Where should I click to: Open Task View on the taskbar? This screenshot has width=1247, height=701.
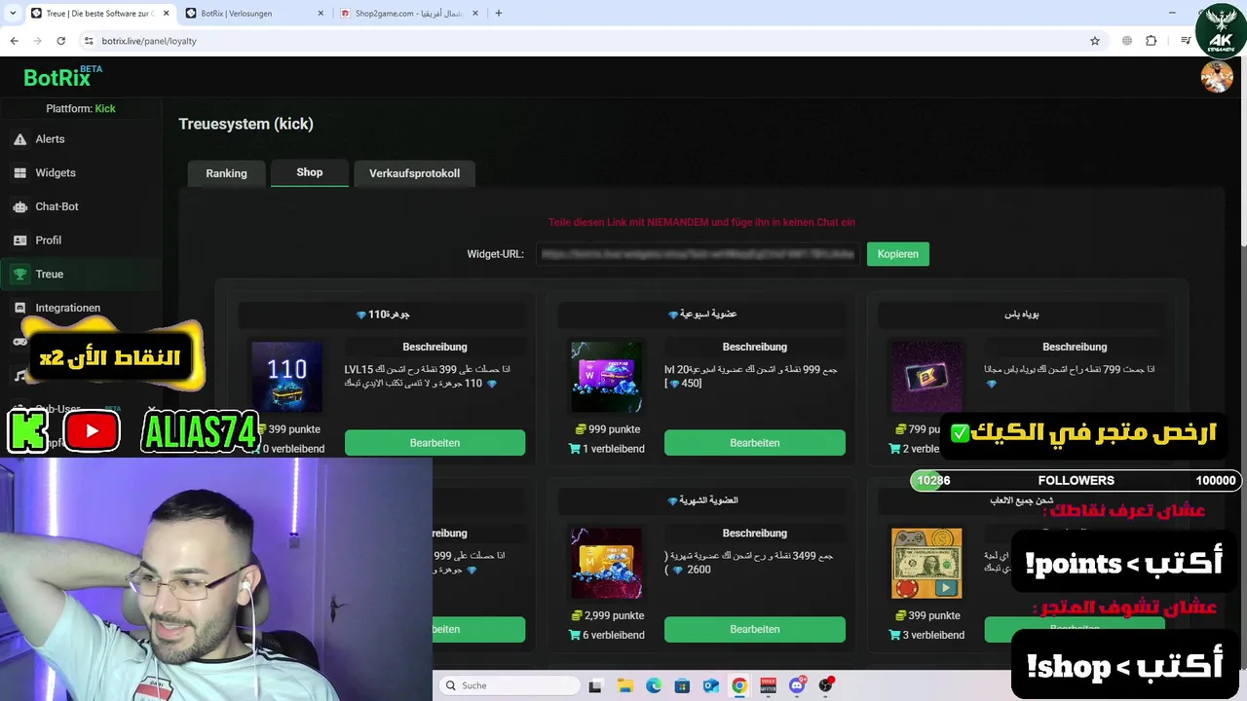point(595,685)
